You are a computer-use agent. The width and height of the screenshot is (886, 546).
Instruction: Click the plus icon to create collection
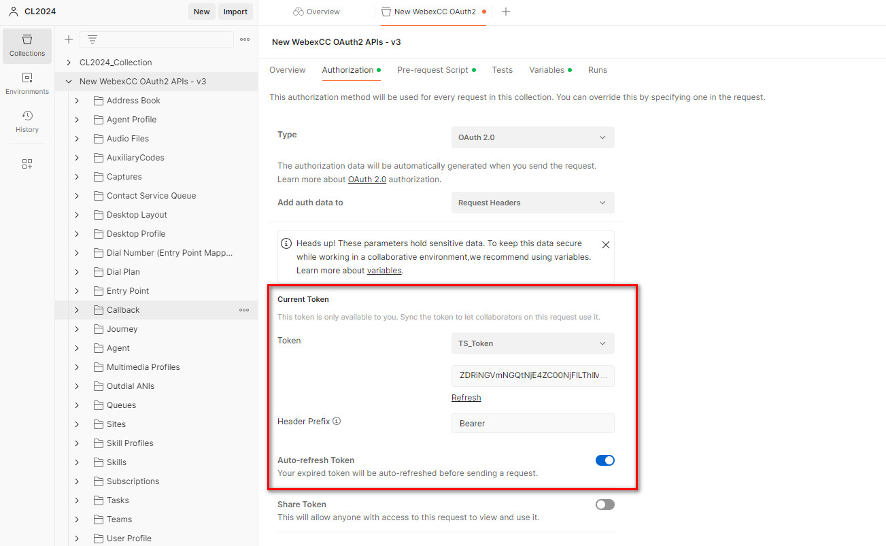click(69, 39)
